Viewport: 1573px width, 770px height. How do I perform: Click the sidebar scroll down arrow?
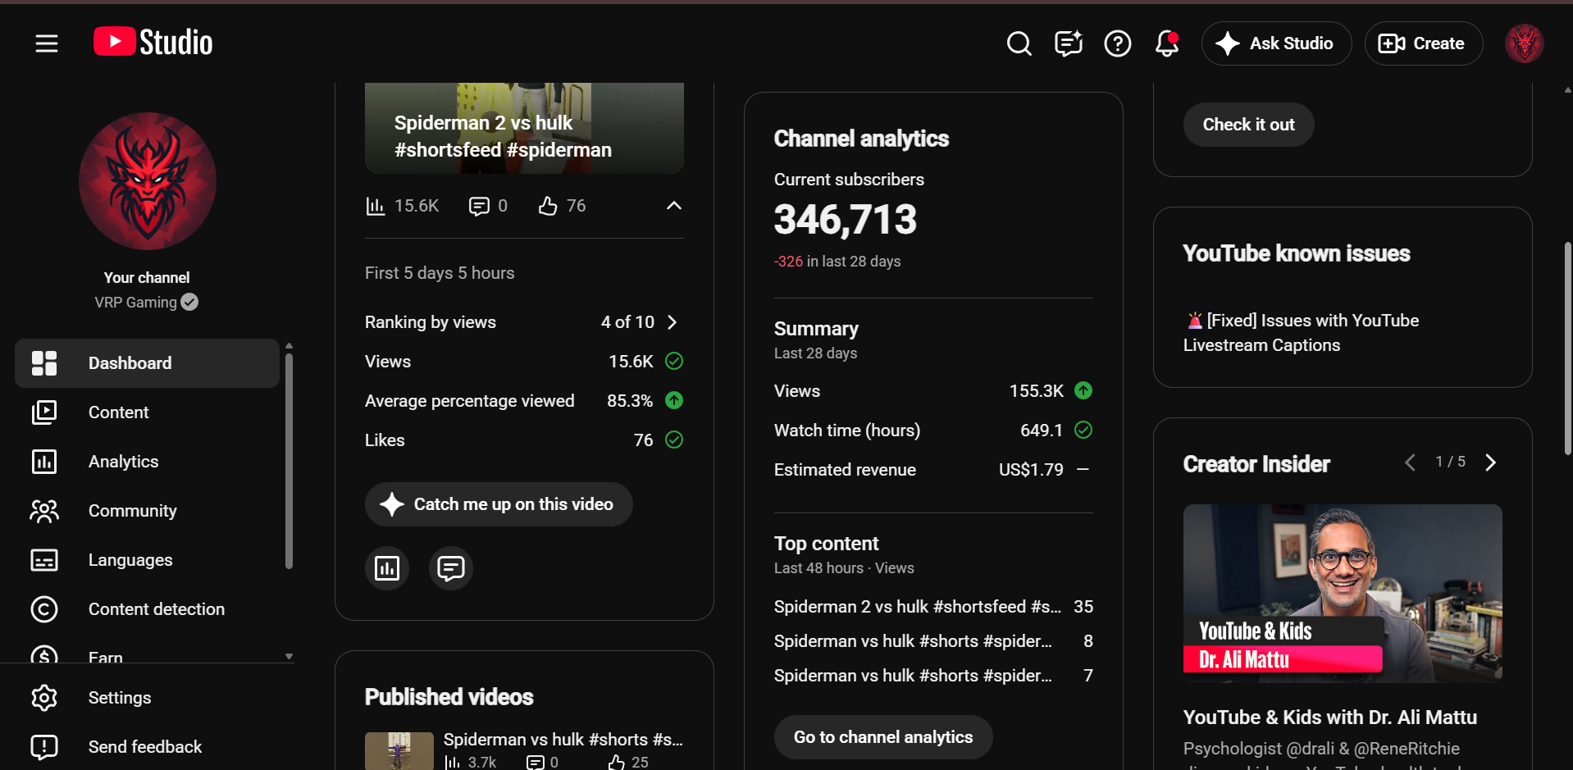click(x=289, y=657)
